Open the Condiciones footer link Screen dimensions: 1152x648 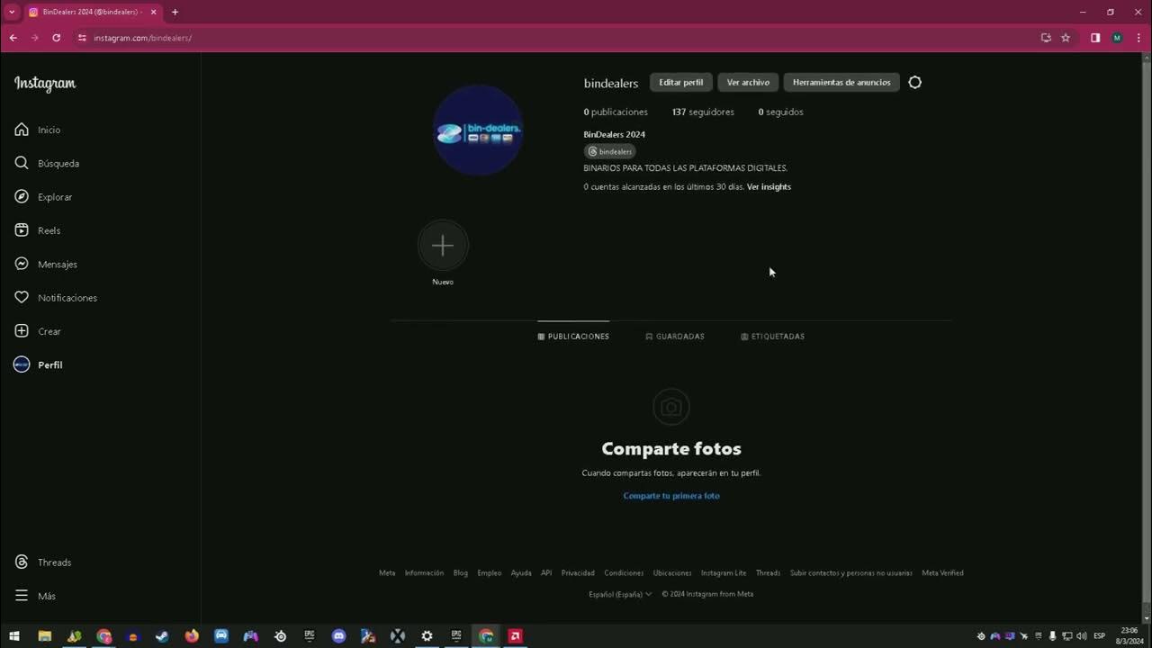[624, 572]
